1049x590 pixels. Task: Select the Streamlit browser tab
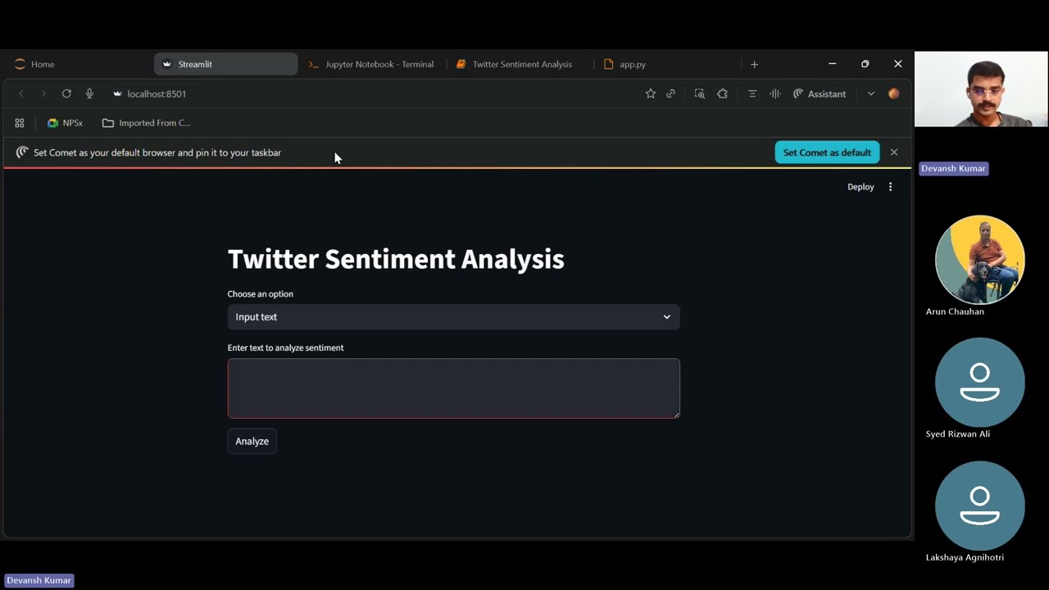coord(225,64)
